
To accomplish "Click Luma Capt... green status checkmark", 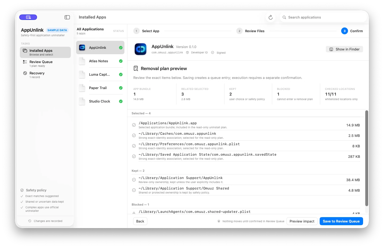I will pyautogui.click(x=121, y=74).
